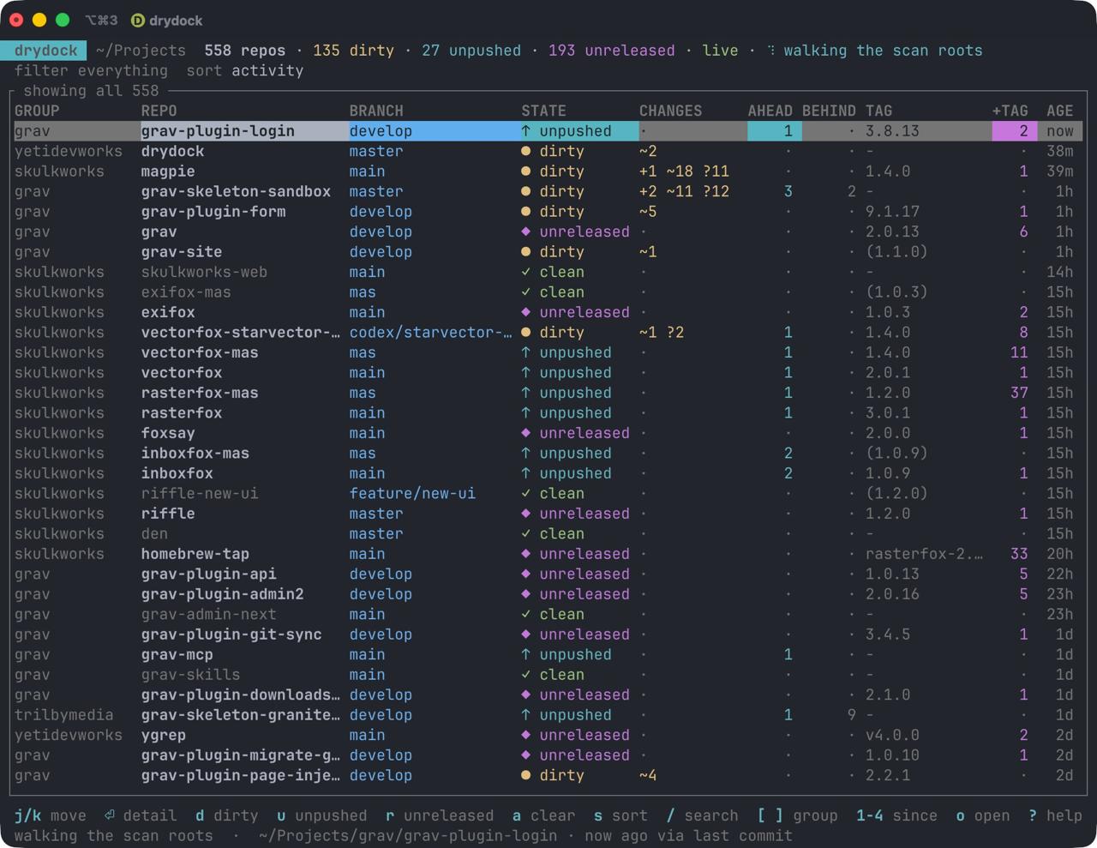Click the unpushed arrow icon on grav-plugin-login row
The width and height of the screenshot is (1097, 848).
pos(526,131)
